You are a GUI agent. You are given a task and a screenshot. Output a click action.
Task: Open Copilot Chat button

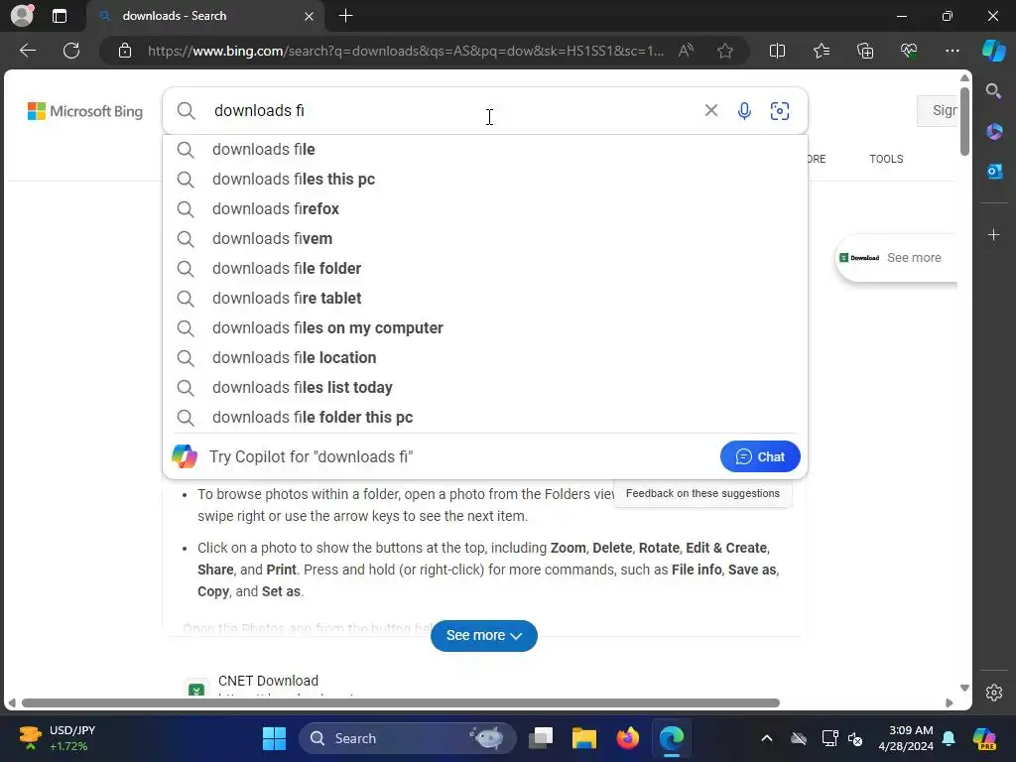click(760, 456)
